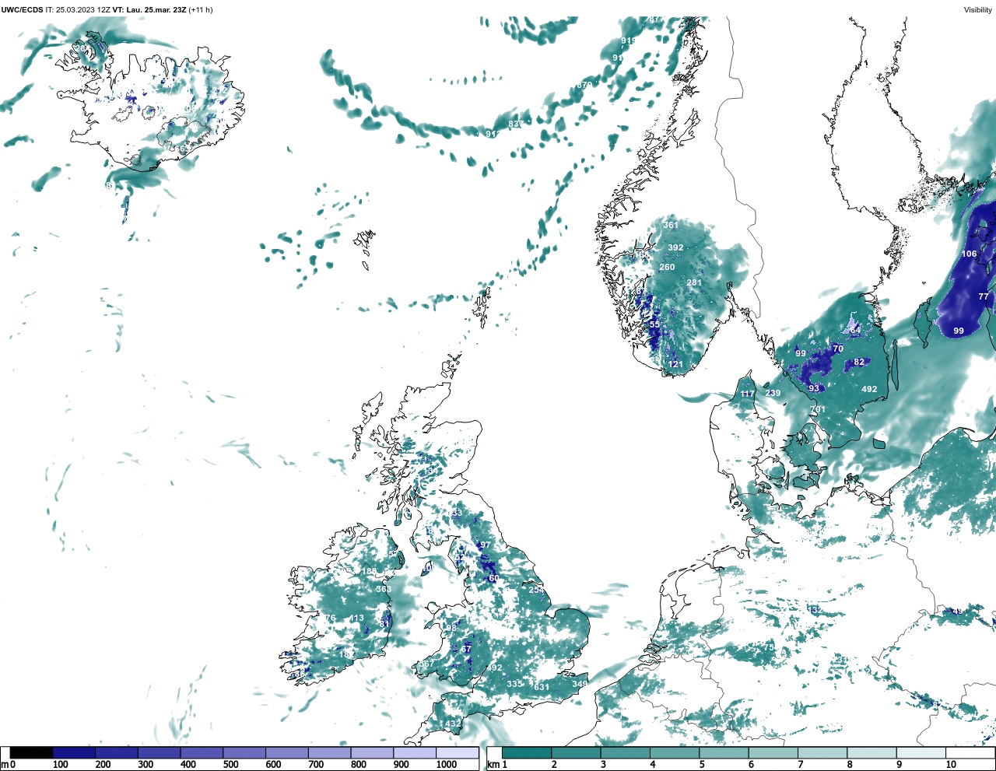Click the '121' value in southern Norway
The height and width of the screenshot is (771, 996).
coord(675,364)
